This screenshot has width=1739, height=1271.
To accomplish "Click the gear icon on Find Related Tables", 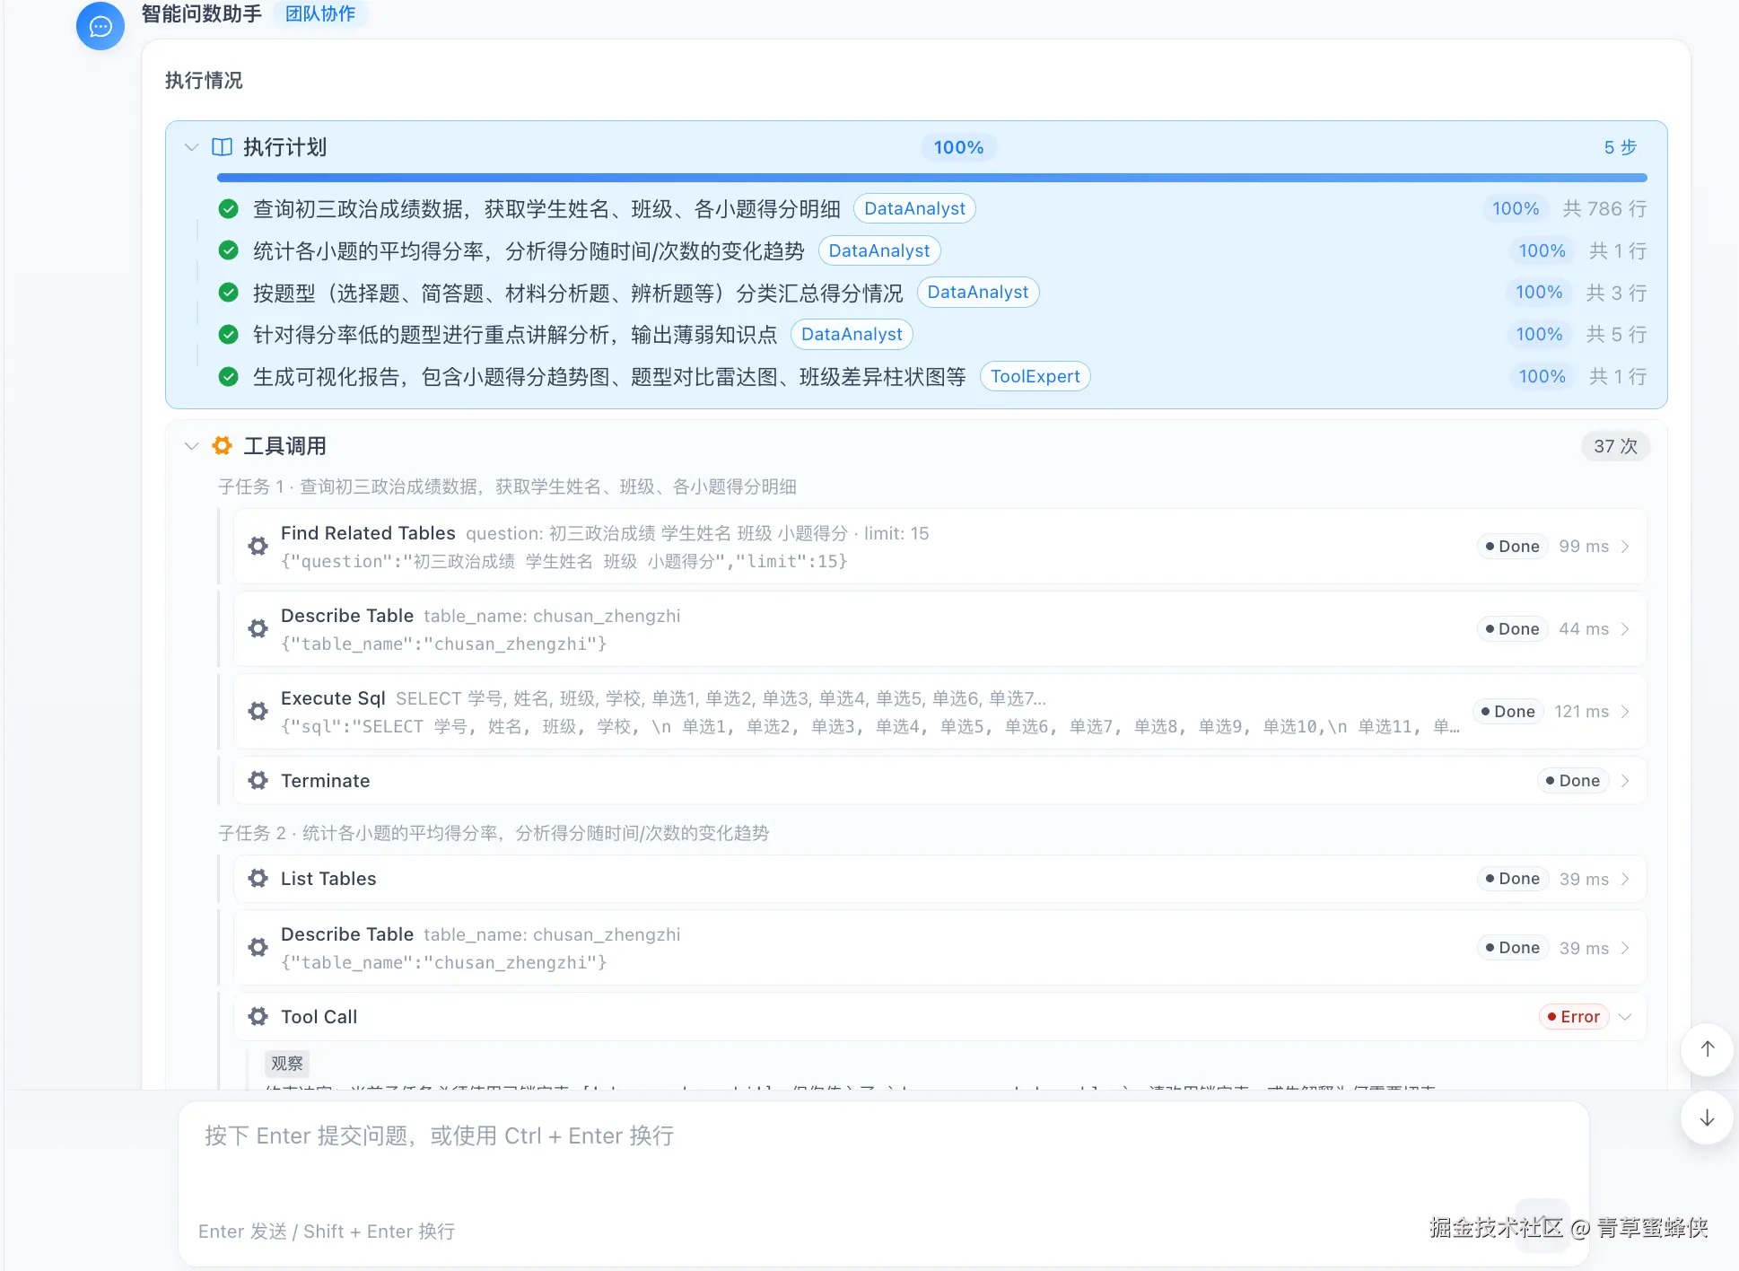I will (258, 547).
